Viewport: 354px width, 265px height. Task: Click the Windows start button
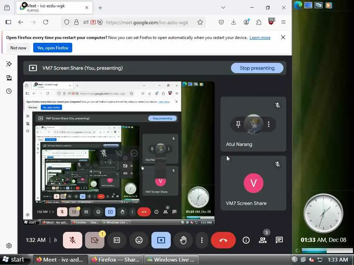(15, 259)
